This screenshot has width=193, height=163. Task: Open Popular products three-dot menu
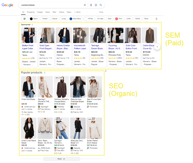[x=45, y=73]
